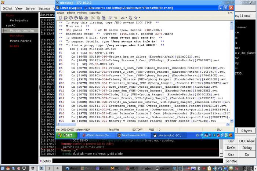
Task: Click XChat entry in KDE taskbar
Action: 117,168
